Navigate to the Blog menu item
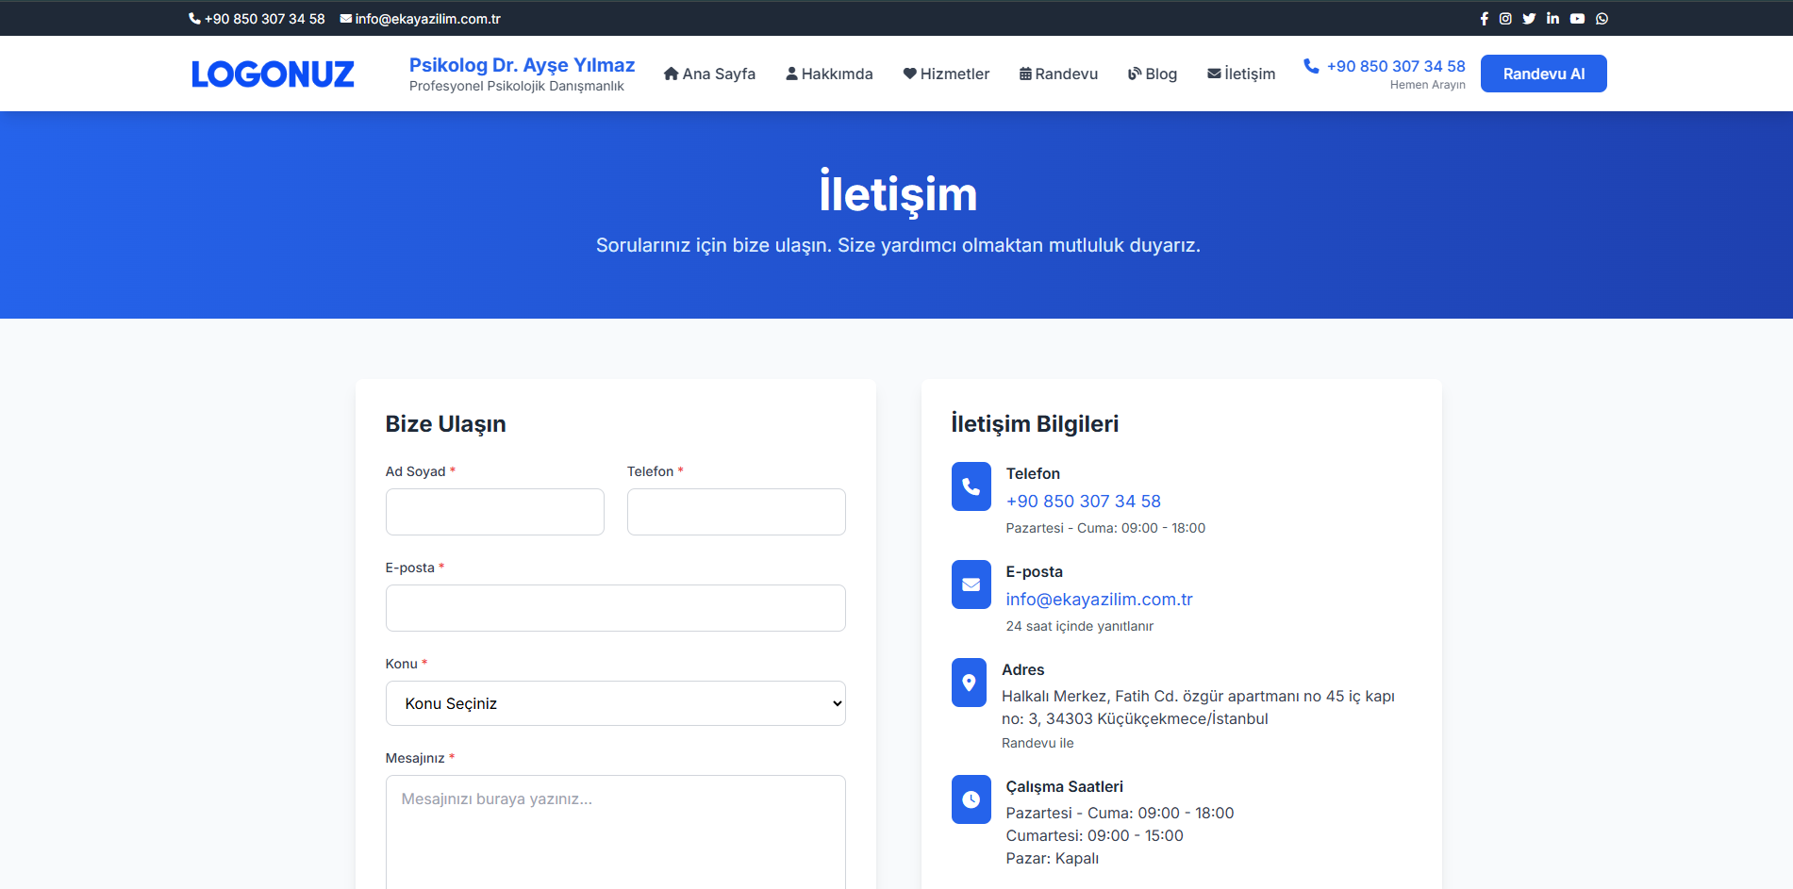The width and height of the screenshot is (1793, 889). coord(1153,74)
